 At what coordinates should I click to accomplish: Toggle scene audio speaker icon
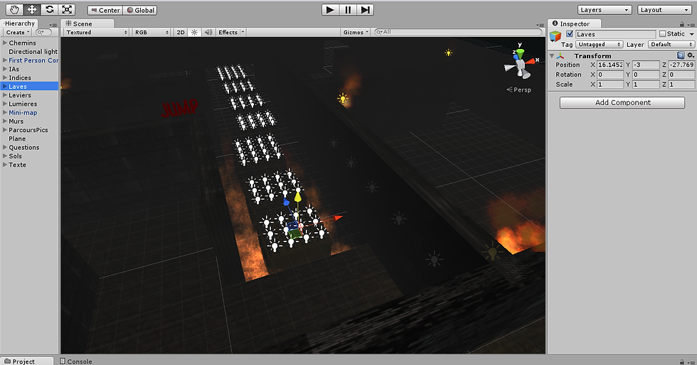208,33
